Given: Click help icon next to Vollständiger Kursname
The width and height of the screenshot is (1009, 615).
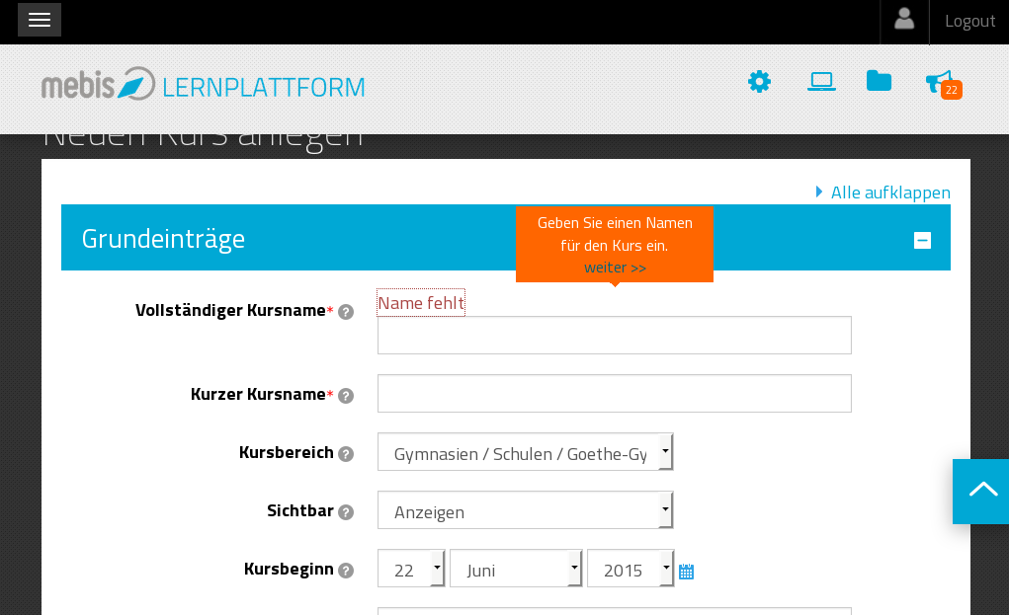Looking at the screenshot, I should tap(346, 312).
